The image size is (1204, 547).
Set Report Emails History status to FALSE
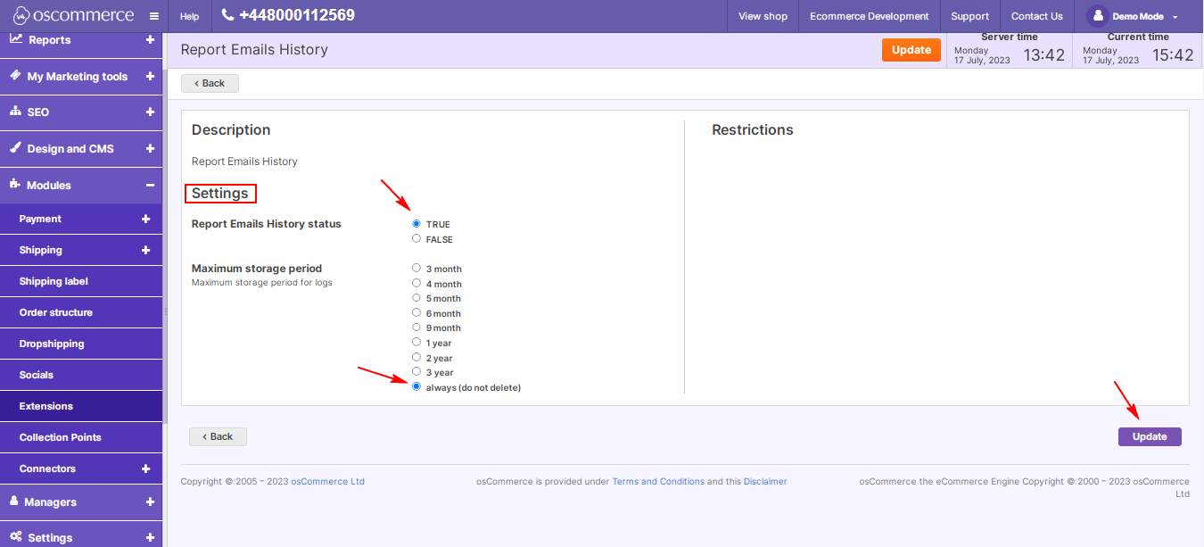pyautogui.click(x=416, y=238)
